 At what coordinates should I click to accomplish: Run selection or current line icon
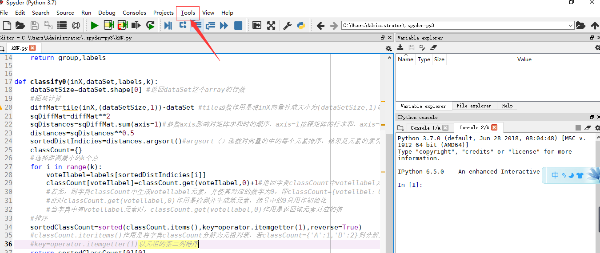[136, 25]
